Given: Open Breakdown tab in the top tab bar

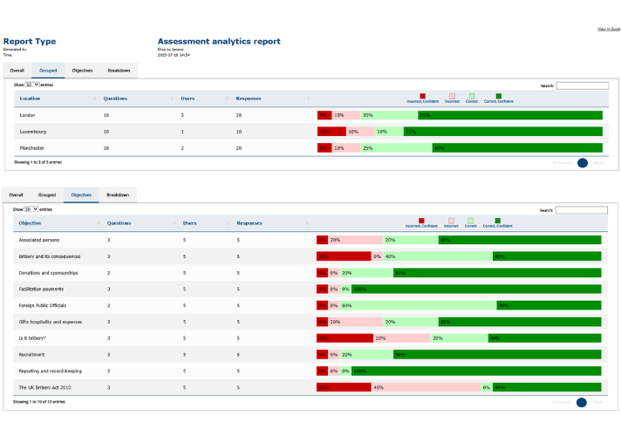Looking at the screenshot, I should (x=119, y=70).
